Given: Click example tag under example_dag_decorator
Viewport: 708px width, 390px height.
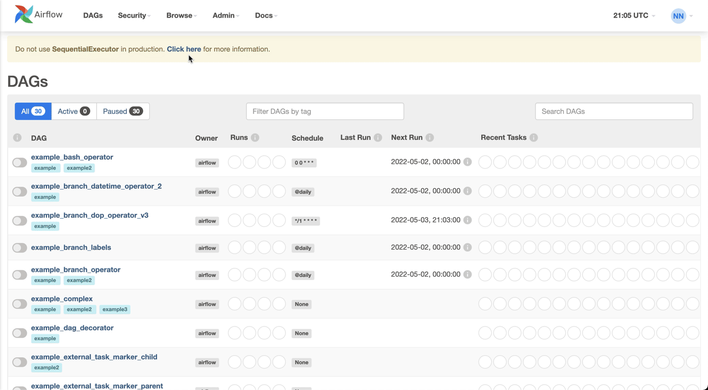Looking at the screenshot, I should coord(45,339).
